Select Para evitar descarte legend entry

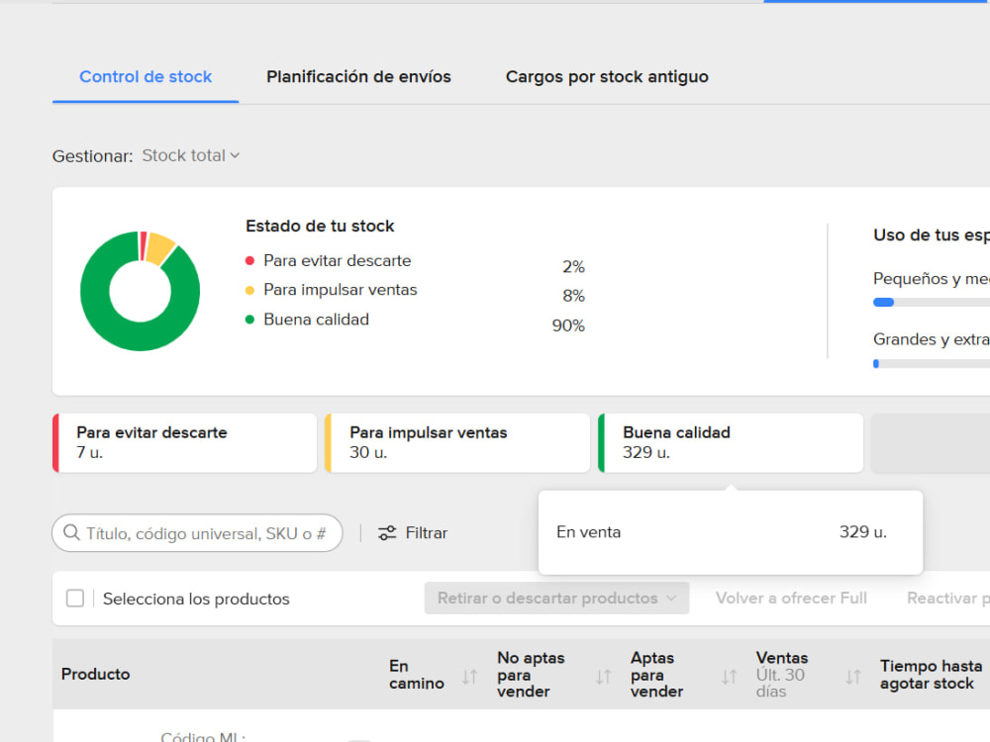tap(338, 260)
